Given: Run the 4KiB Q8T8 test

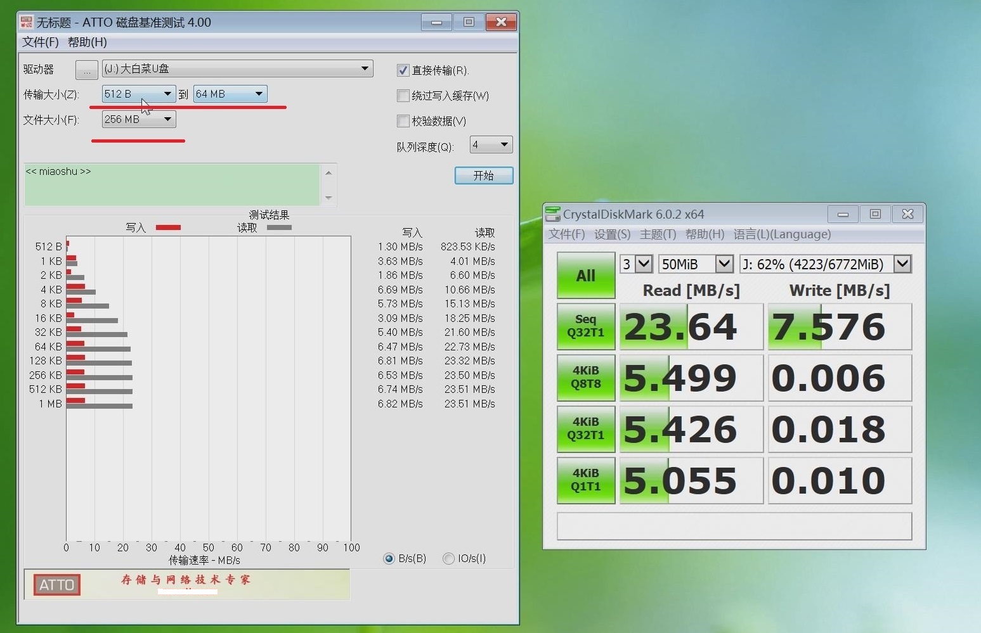Looking at the screenshot, I should [x=586, y=378].
